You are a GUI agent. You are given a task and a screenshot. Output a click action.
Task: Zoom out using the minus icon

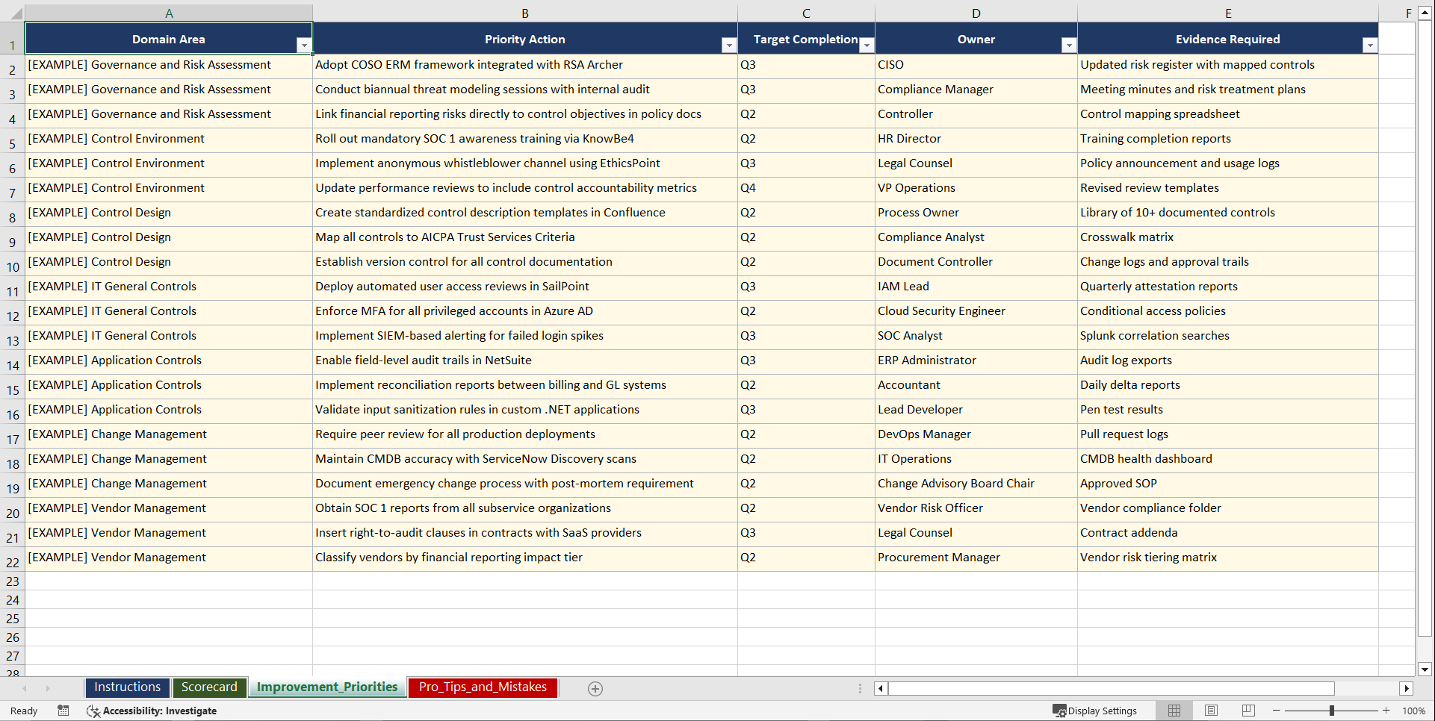pos(1277,711)
